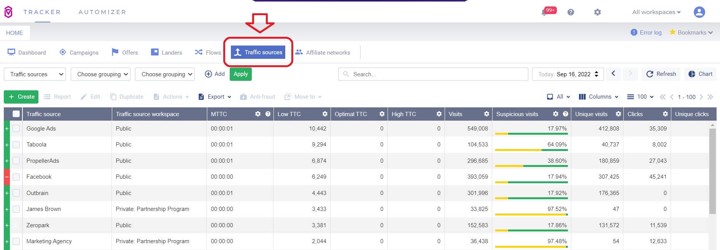Open the HOME tab
Image resolution: width=720 pixels, height=250 pixels.
(15, 33)
